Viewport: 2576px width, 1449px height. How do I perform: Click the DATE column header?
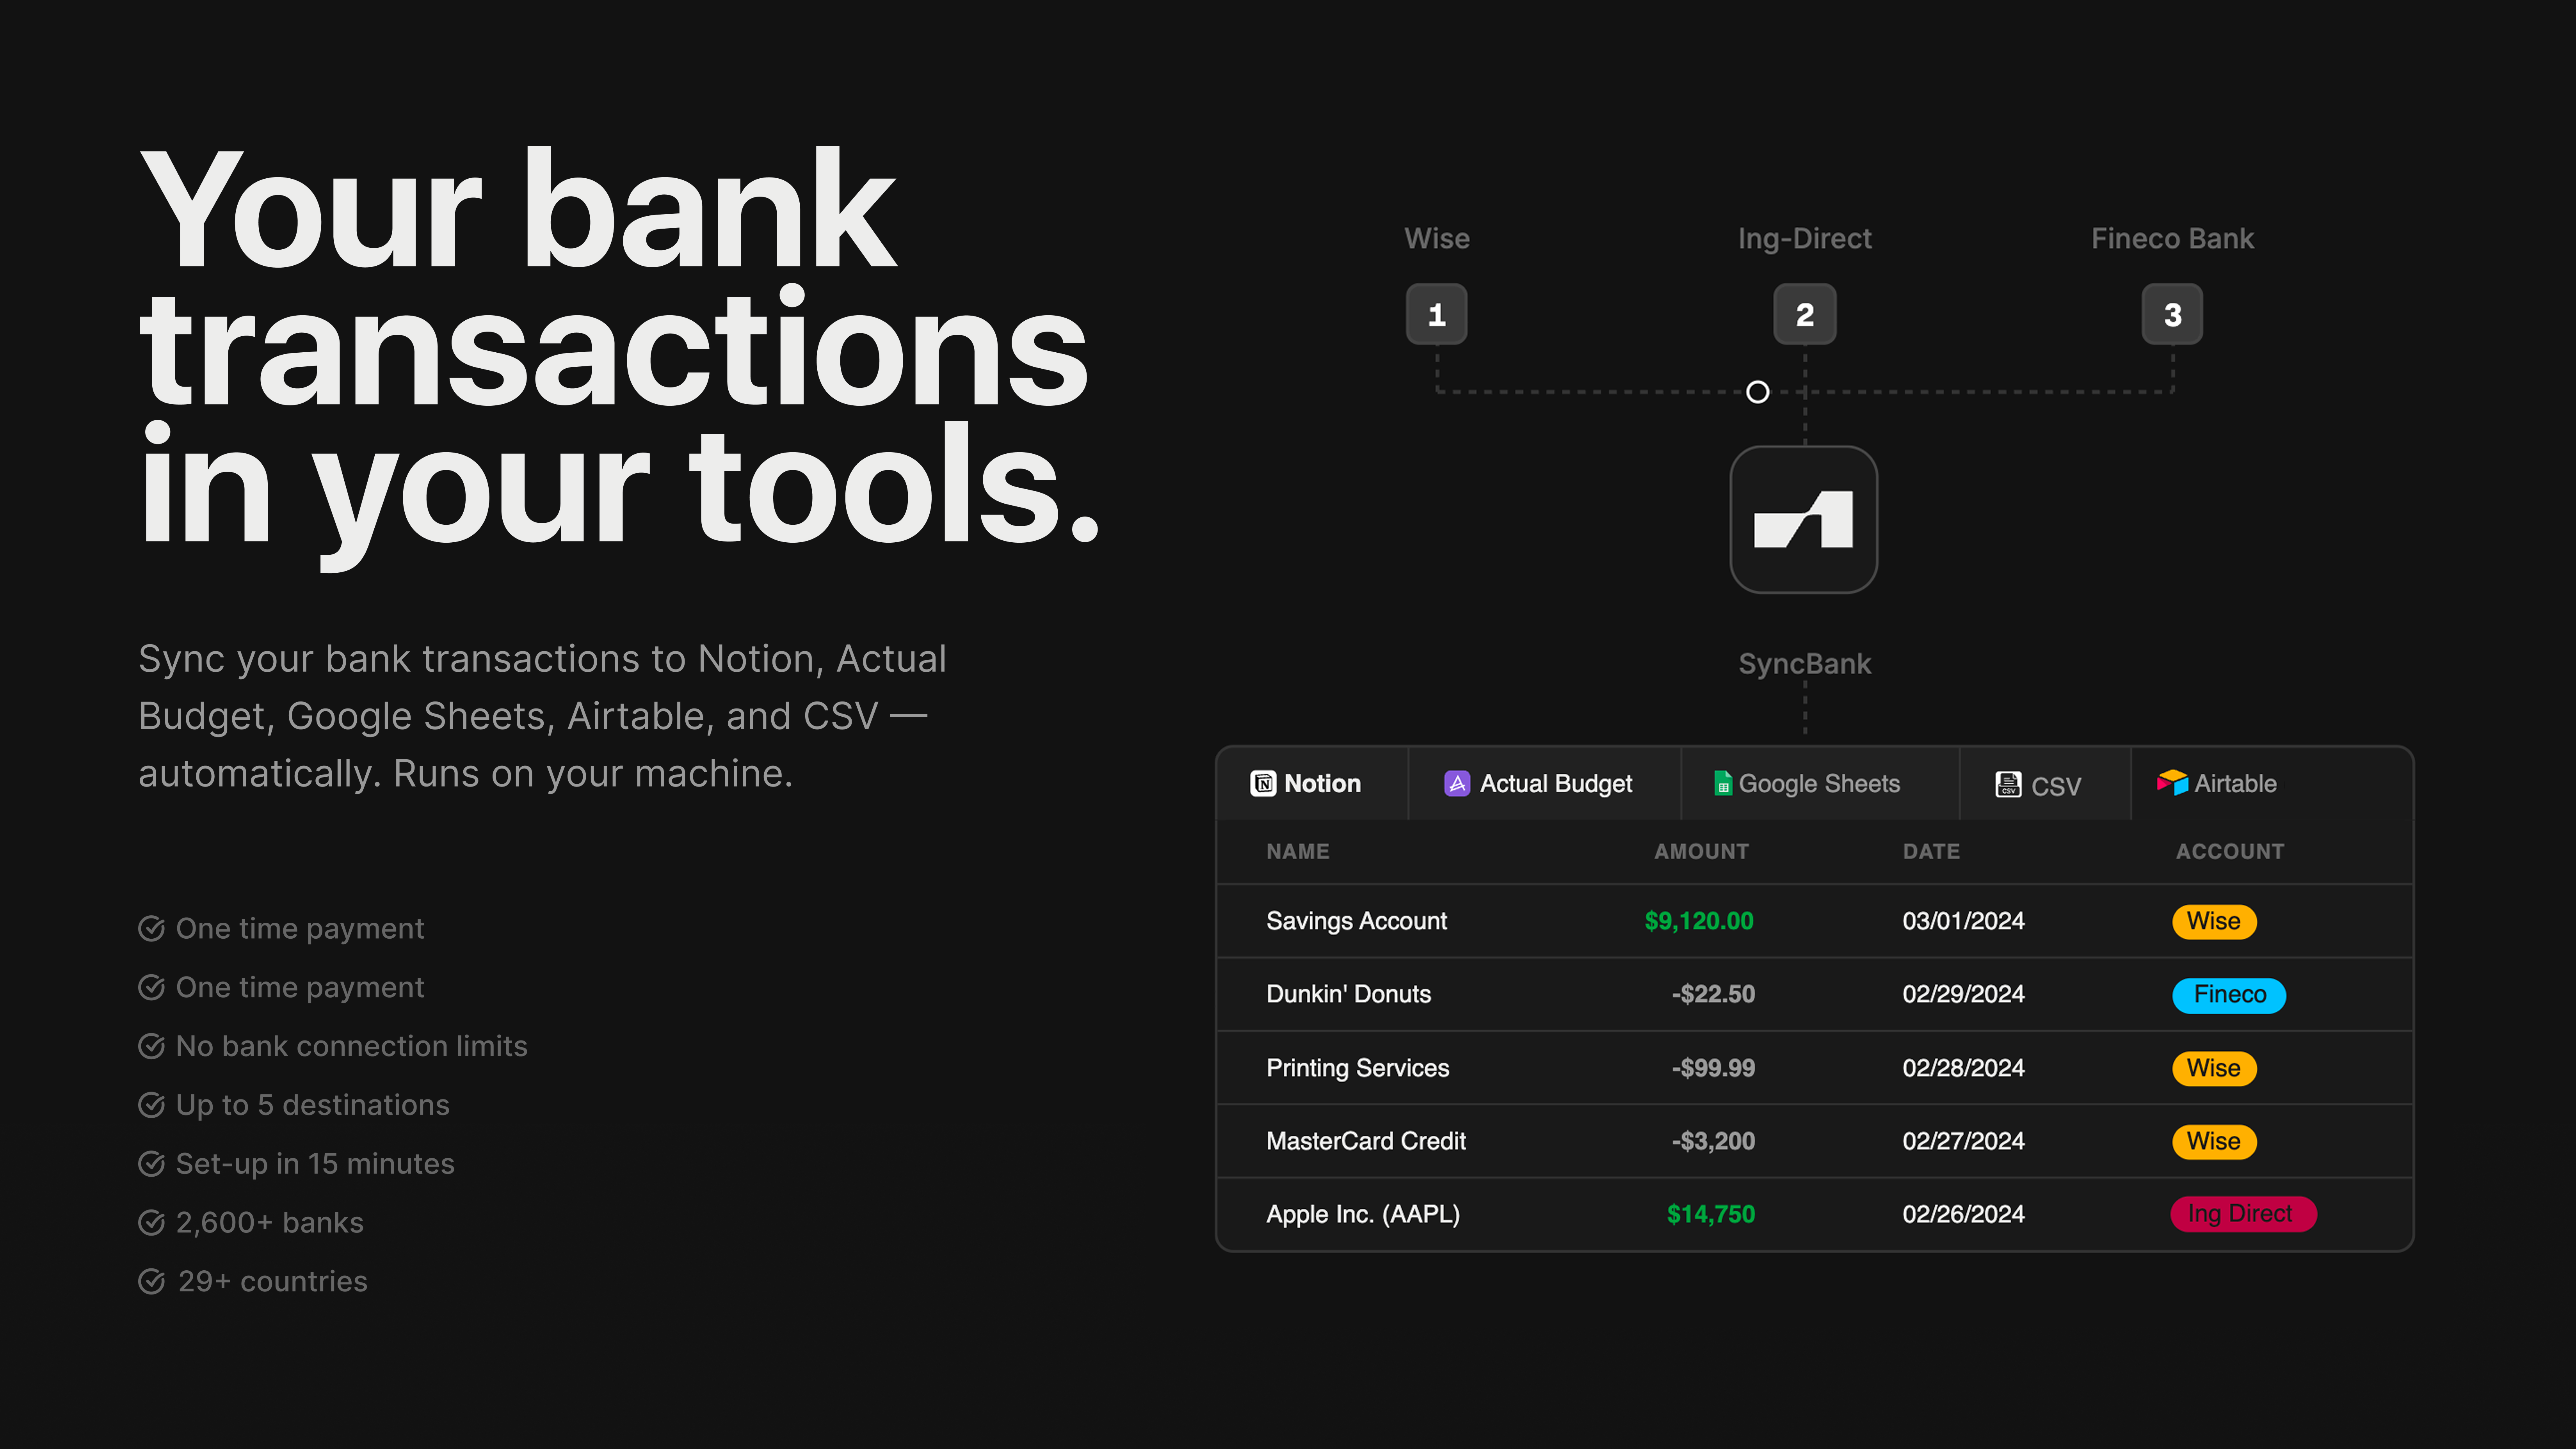point(1931,851)
